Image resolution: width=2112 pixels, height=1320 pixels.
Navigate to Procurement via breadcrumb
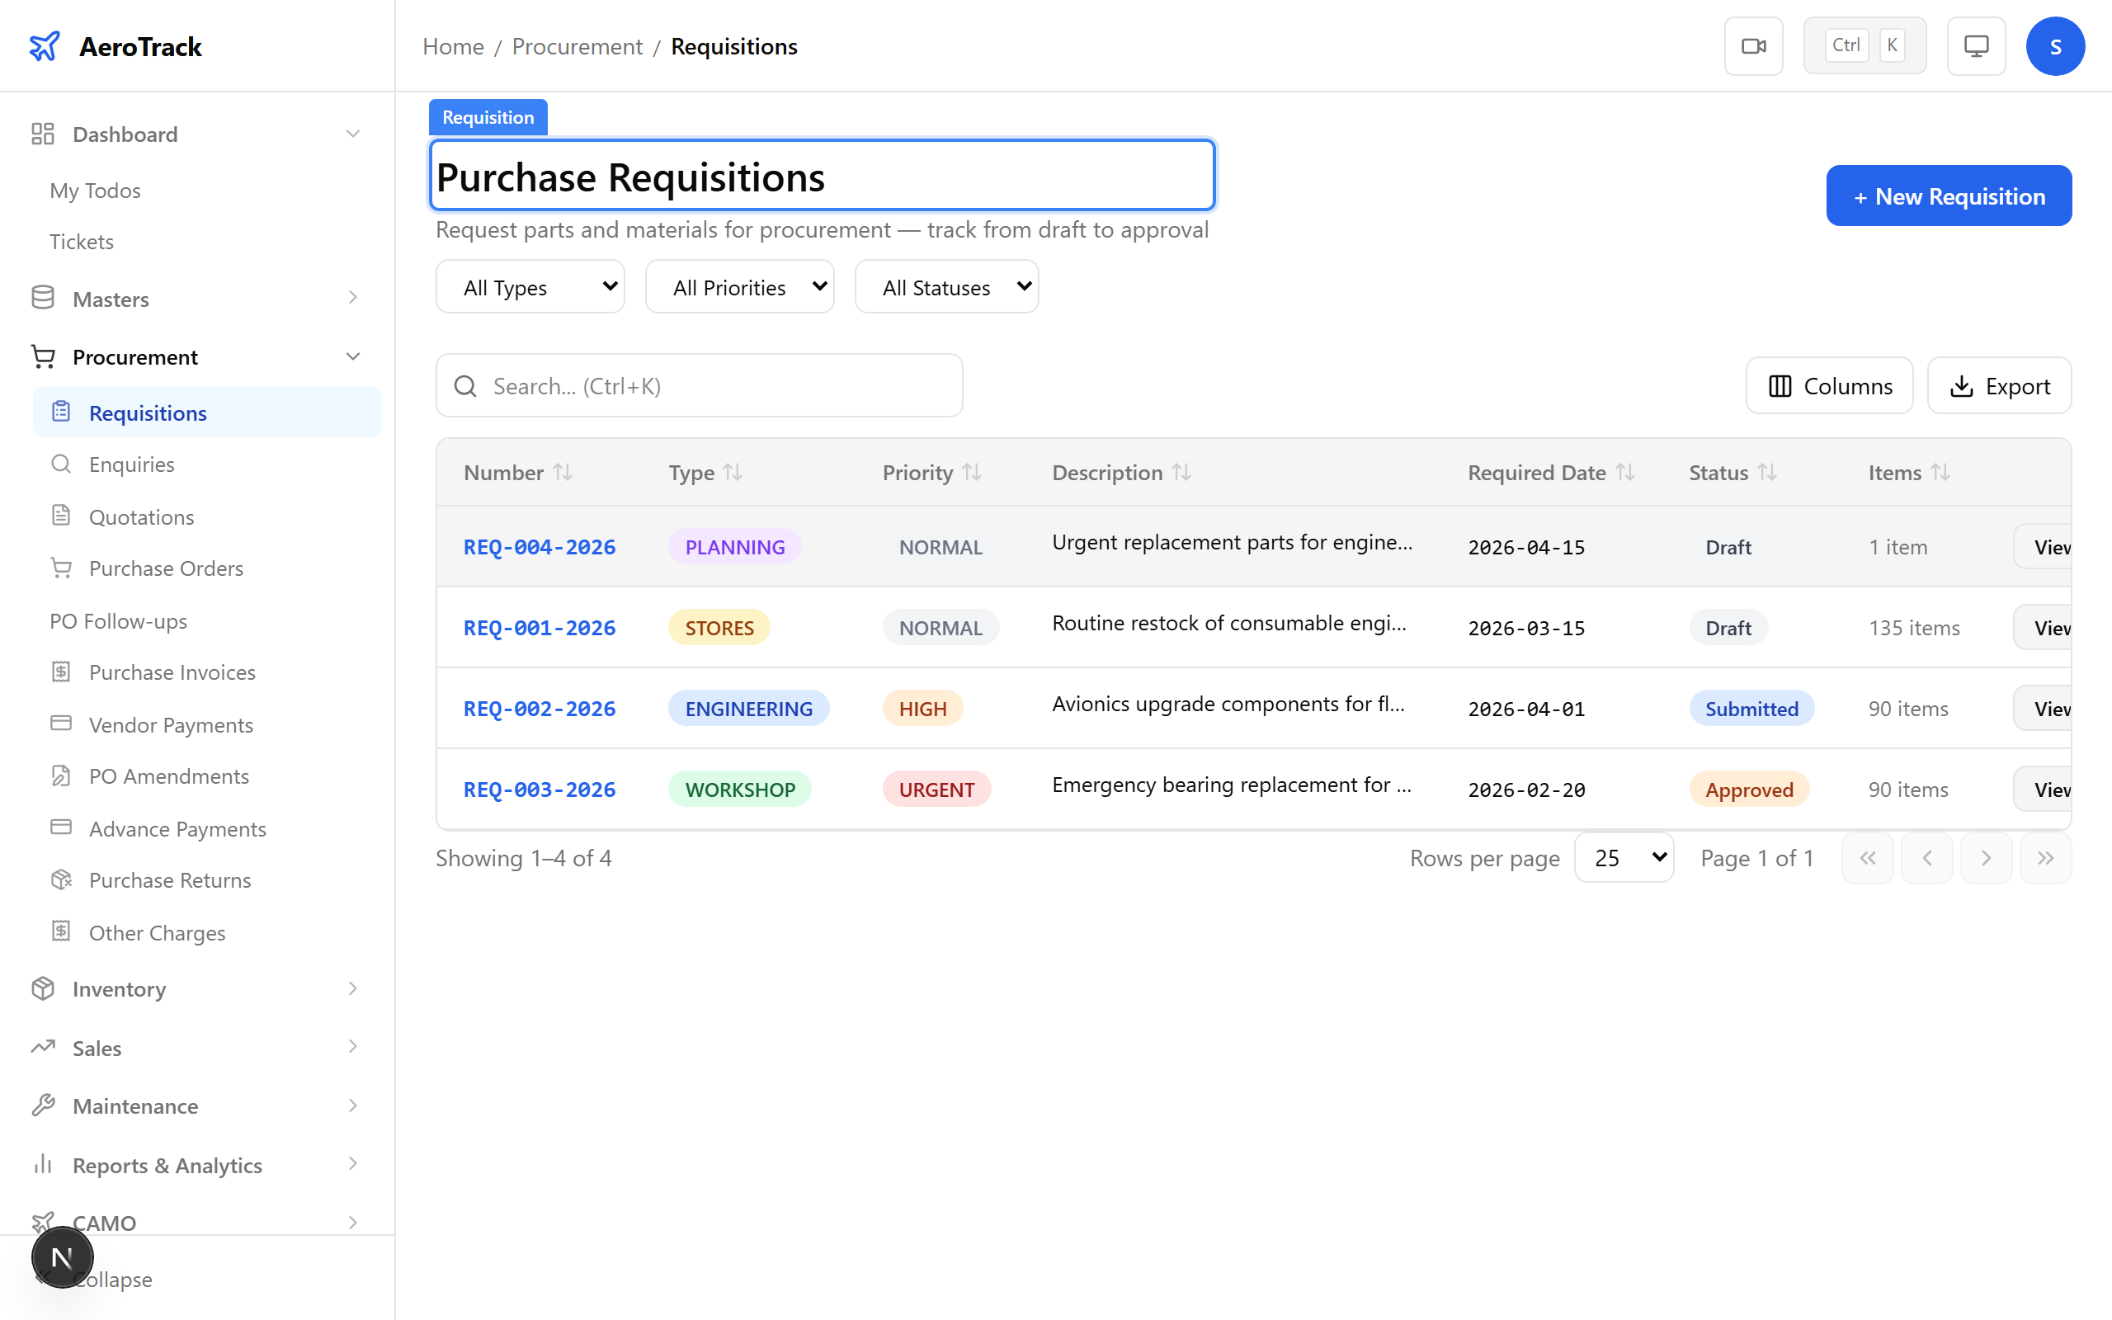576,45
